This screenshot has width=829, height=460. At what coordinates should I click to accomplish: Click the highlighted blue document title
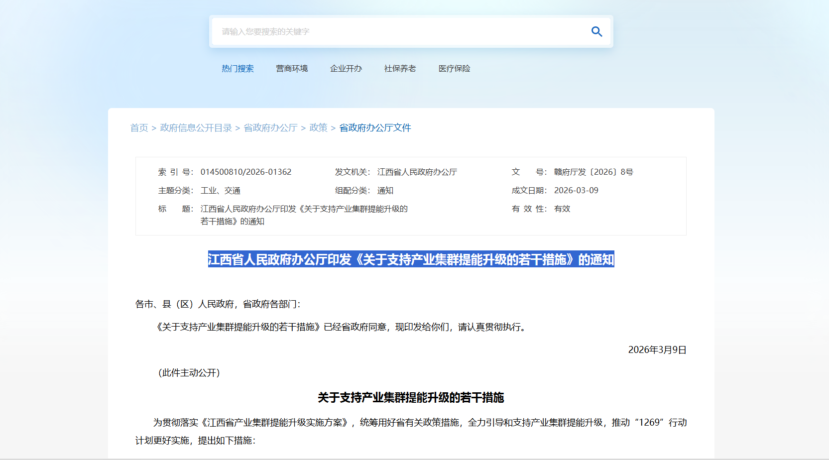point(411,259)
